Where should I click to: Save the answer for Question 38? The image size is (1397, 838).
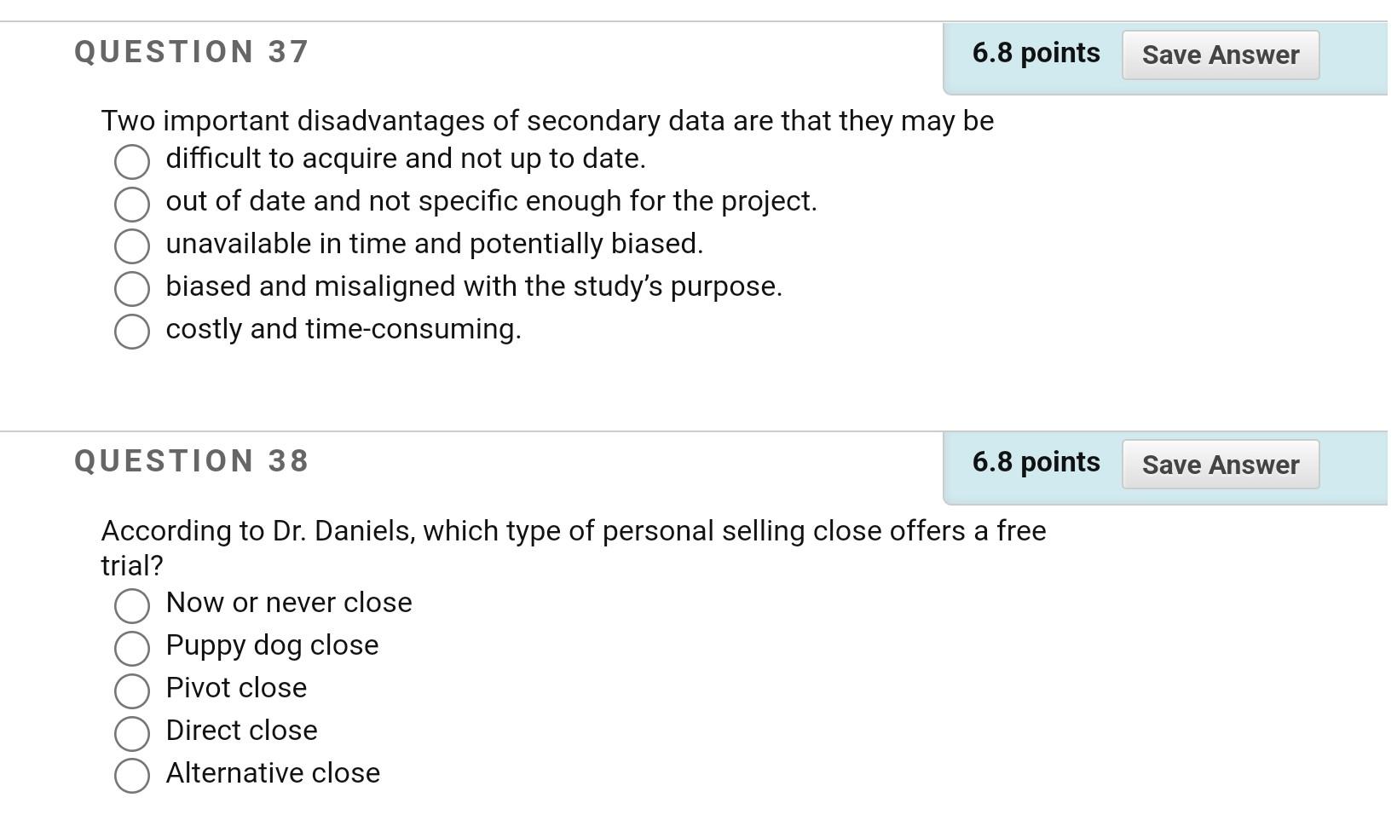click(x=1220, y=465)
